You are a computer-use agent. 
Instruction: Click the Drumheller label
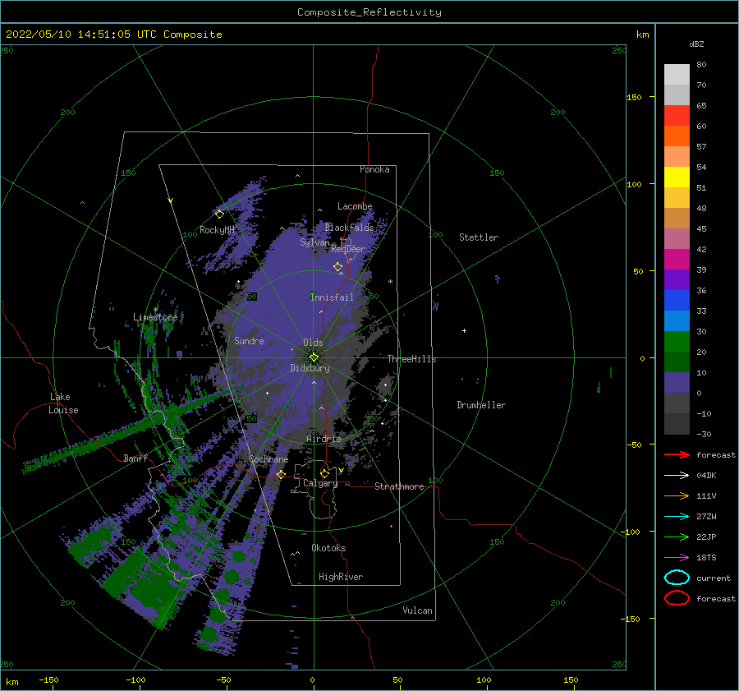click(x=481, y=405)
